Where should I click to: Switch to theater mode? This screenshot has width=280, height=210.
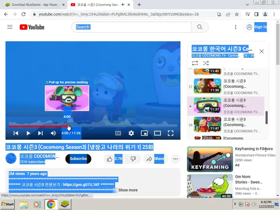(157, 133)
